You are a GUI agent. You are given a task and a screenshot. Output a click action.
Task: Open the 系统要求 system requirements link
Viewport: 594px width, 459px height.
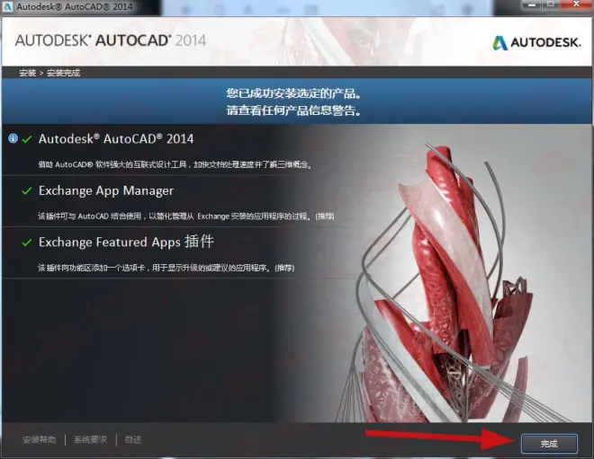90,440
